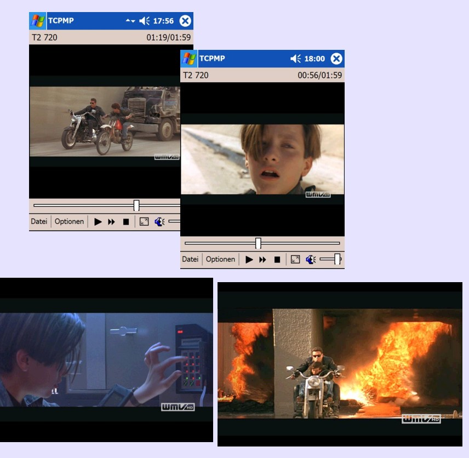Click stop button in left TCPMP window

pos(126,222)
